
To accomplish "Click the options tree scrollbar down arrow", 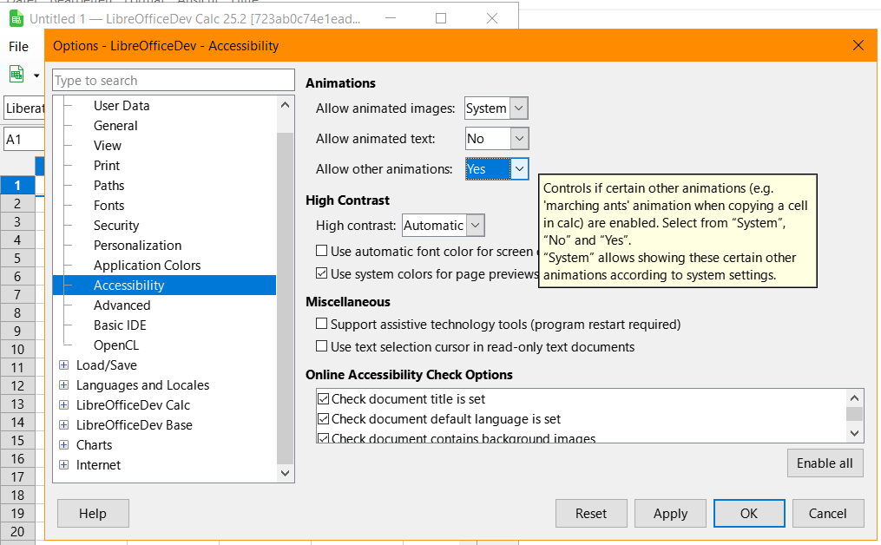I will (x=285, y=473).
